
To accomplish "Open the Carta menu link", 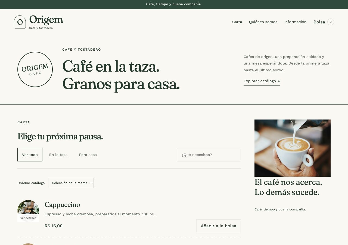I will coord(237,22).
